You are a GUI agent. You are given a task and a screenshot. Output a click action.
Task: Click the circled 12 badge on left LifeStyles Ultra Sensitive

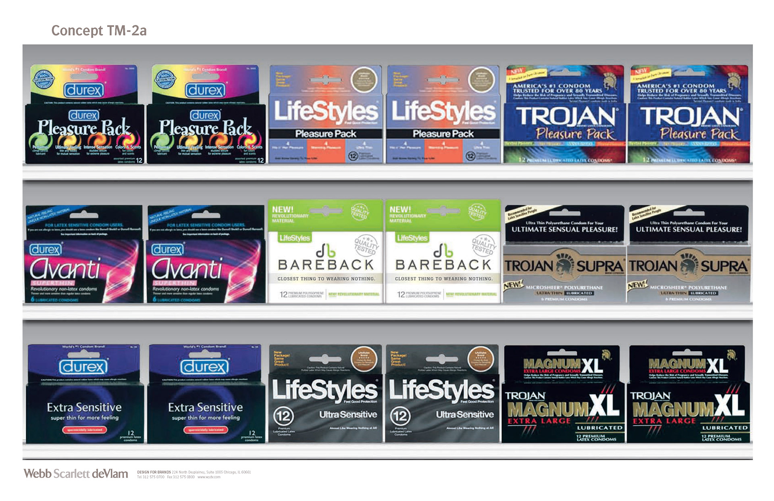(x=283, y=416)
